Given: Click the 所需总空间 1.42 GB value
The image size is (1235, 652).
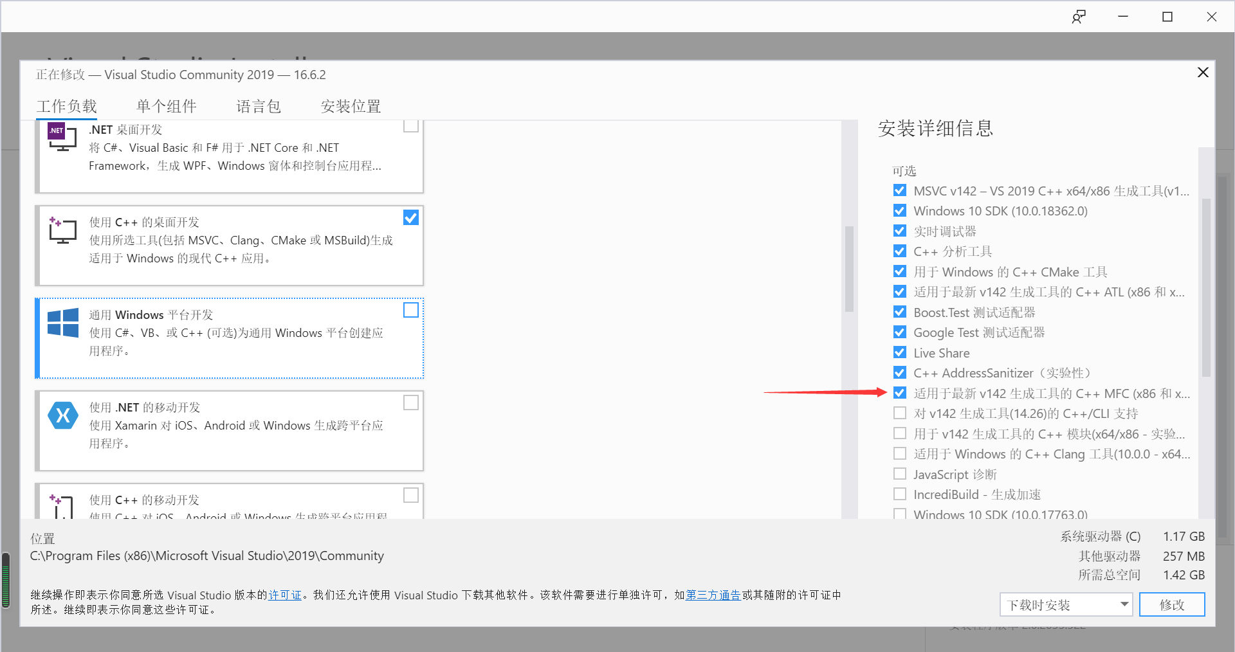Looking at the screenshot, I should (1184, 575).
